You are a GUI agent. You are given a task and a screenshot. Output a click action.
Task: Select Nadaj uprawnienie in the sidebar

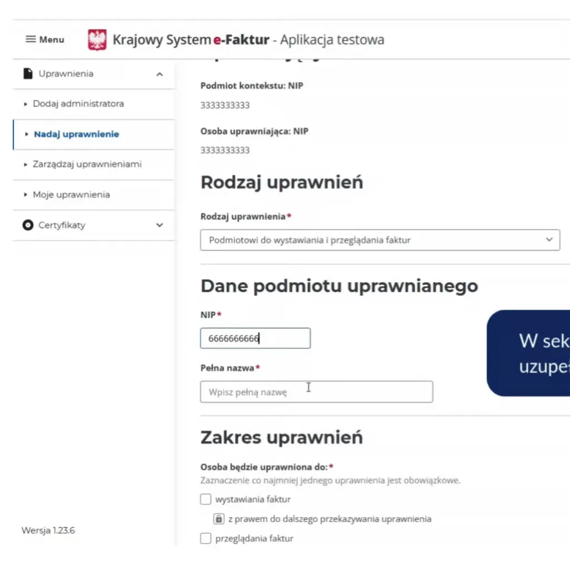76,134
